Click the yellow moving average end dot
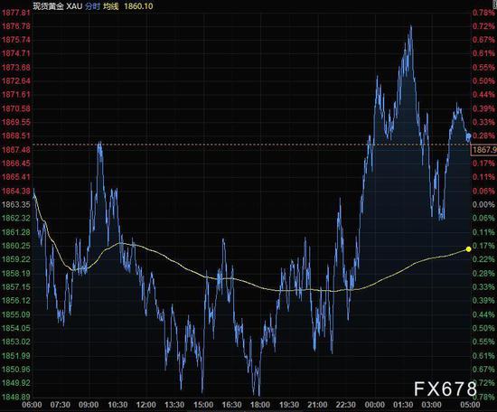The width and height of the screenshot is (497, 412). tap(468, 249)
